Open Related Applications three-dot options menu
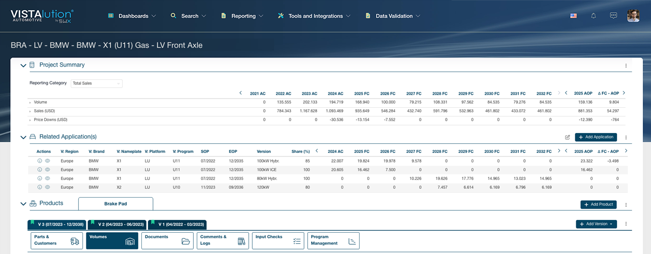 (626, 137)
